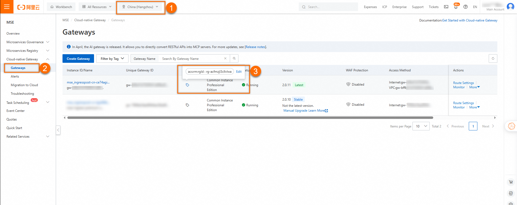517x205 pixels.
Task: Click the horizontal table scrollbar
Action: click(x=250, y=118)
